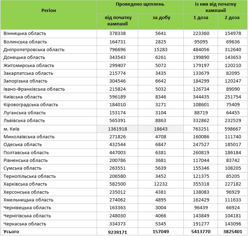Select first-dose value 184299
Image resolution: width=249 pixels, height=236 pixels.
point(201,81)
